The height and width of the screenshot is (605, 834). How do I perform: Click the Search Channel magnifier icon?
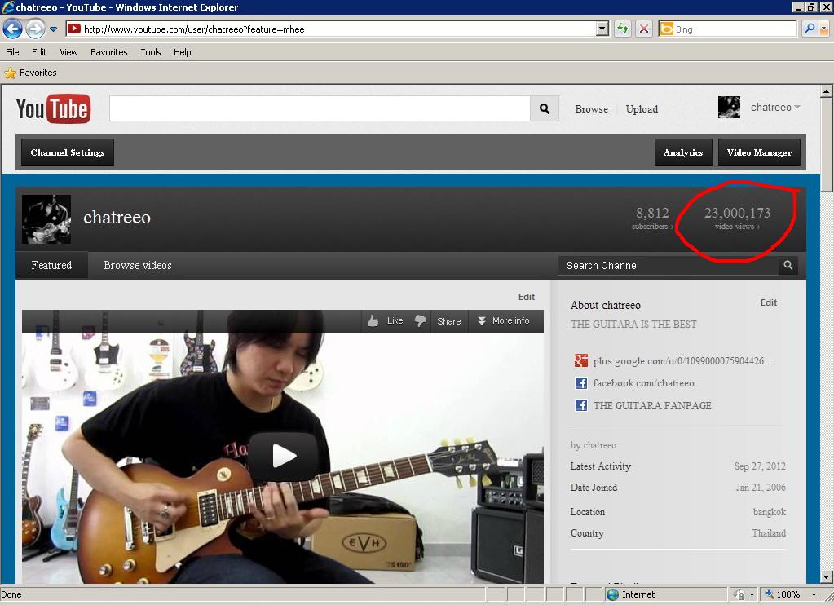[788, 265]
